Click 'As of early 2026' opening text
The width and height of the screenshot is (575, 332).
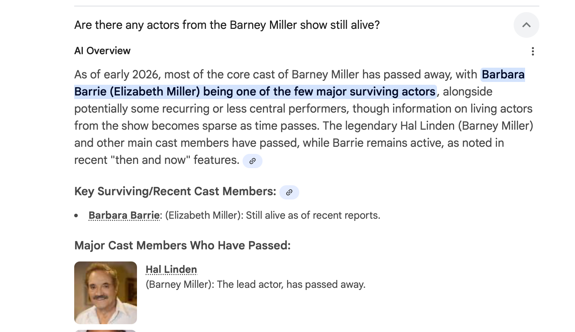(116, 74)
